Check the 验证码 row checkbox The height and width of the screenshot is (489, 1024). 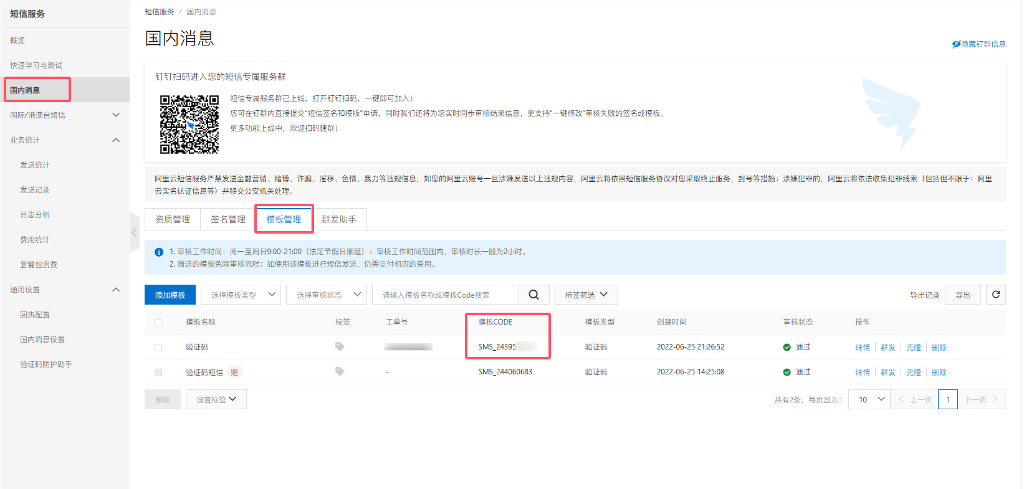(158, 347)
